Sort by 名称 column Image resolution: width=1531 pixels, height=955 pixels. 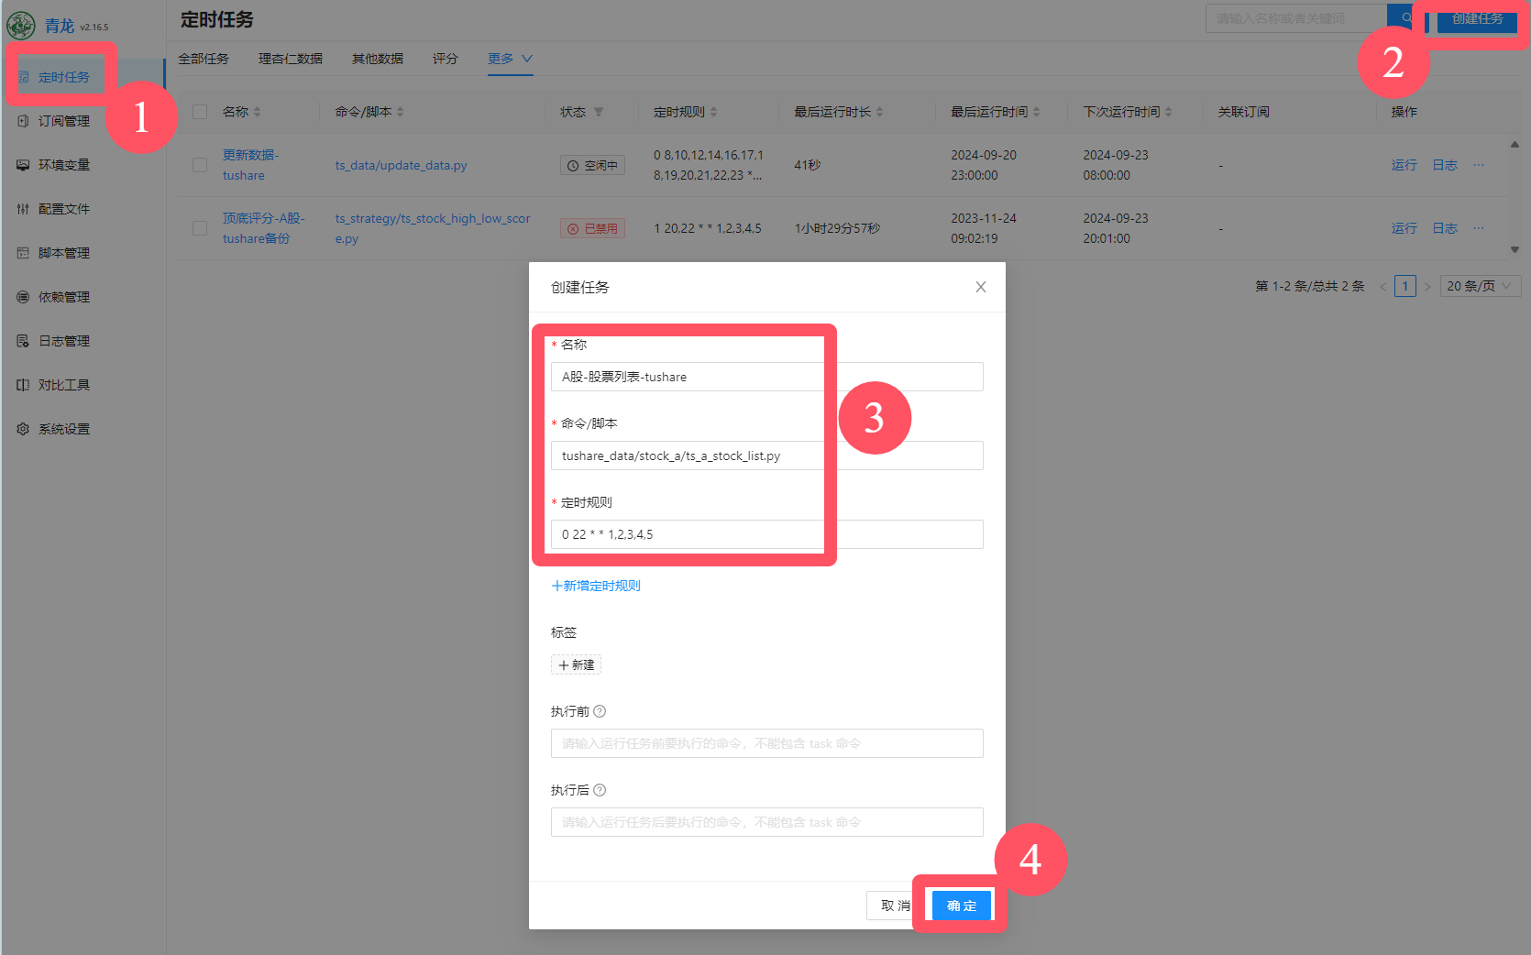pyautogui.click(x=258, y=112)
